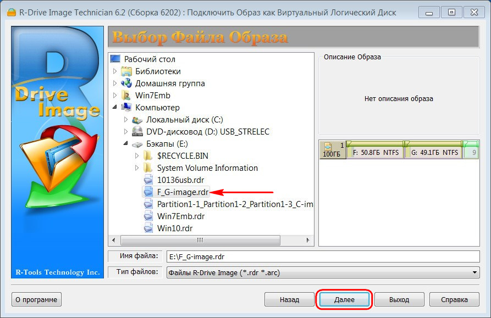Click the 100ГБ disk icon in image layout
This screenshot has height=318, width=491.
click(x=328, y=146)
